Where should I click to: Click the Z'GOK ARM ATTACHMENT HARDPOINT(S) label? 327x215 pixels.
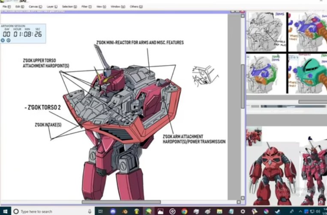click(x=194, y=139)
